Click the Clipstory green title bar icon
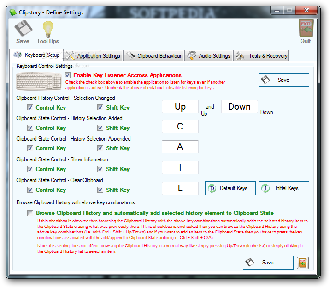Viewport: 330px width, 288px height. pyautogui.click(x=13, y=12)
